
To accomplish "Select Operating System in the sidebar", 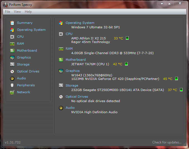I will click(x=31, y=30).
